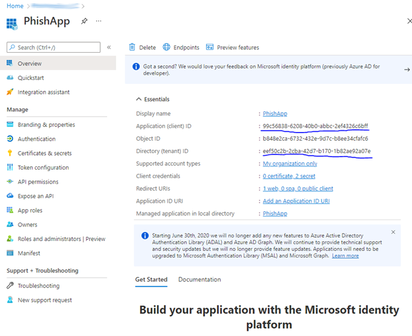Image resolution: width=412 pixels, height=336 pixels.
Task: Click the feedback banner arrow
Action: coord(407,69)
